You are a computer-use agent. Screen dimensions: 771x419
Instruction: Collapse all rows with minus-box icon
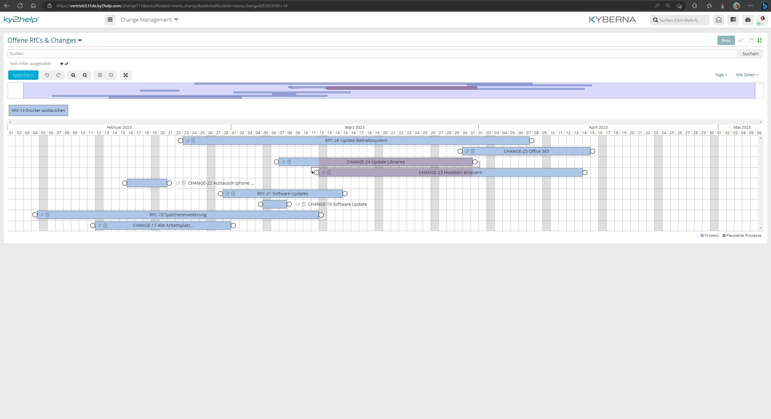tap(111, 75)
